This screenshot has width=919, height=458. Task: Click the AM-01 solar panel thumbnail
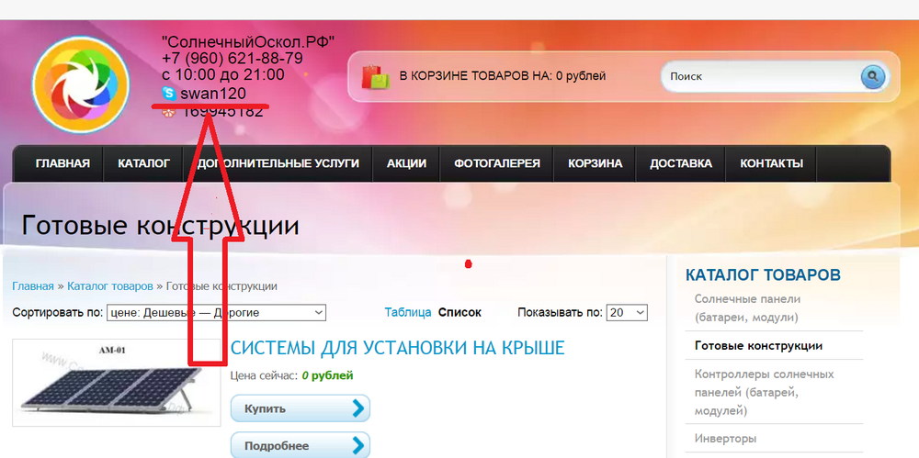click(117, 384)
